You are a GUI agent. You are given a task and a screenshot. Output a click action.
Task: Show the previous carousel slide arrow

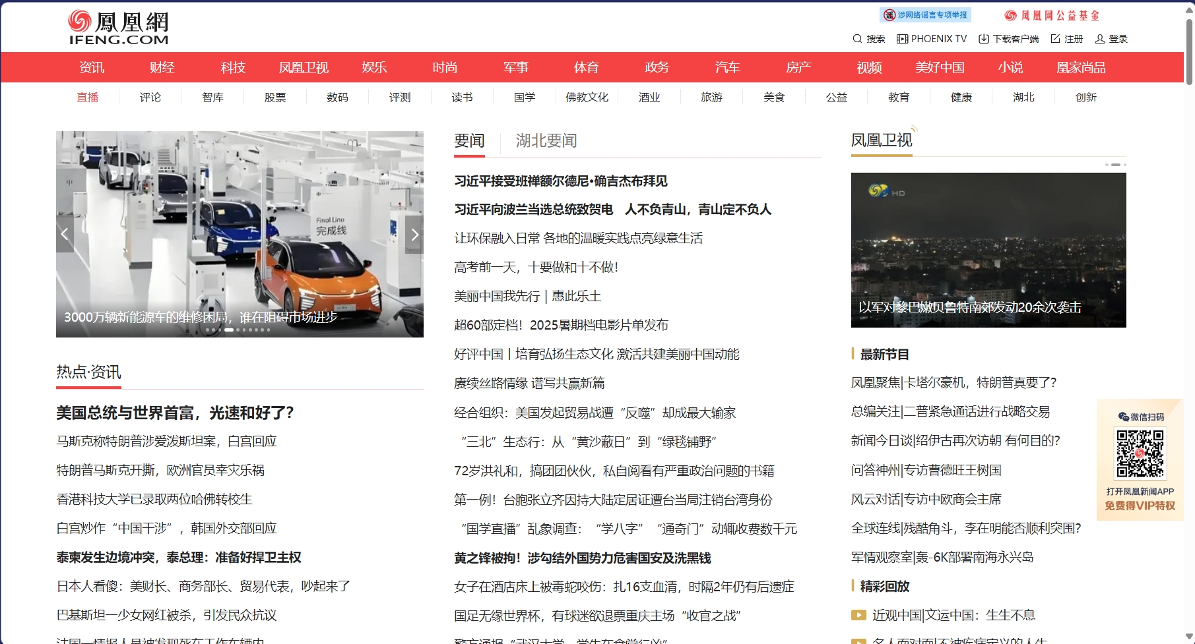click(x=65, y=234)
